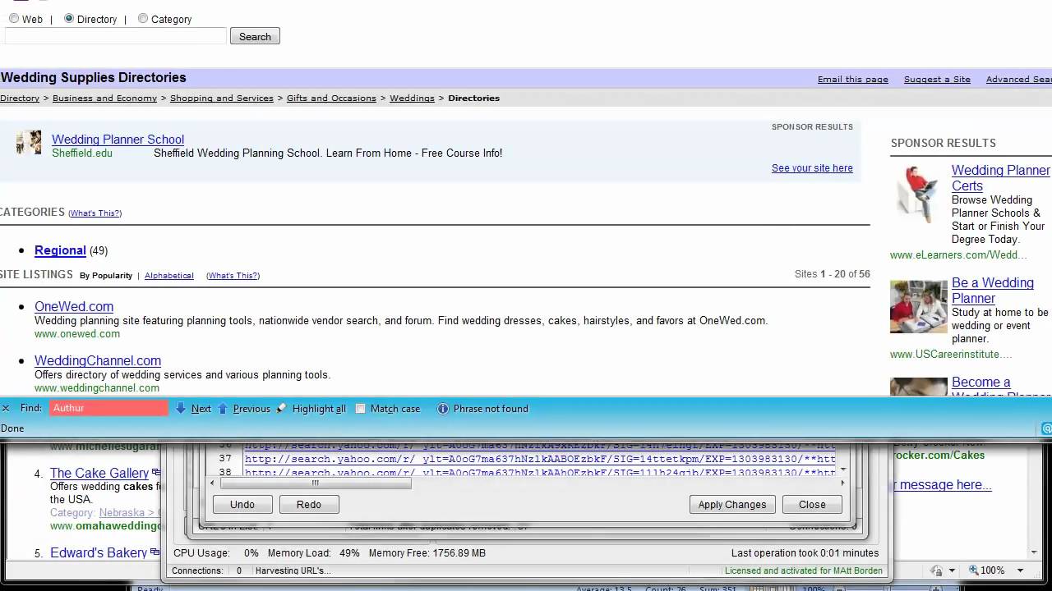Click the Find field containing Authur
This screenshot has width=1052, height=591.
point(108,408)
